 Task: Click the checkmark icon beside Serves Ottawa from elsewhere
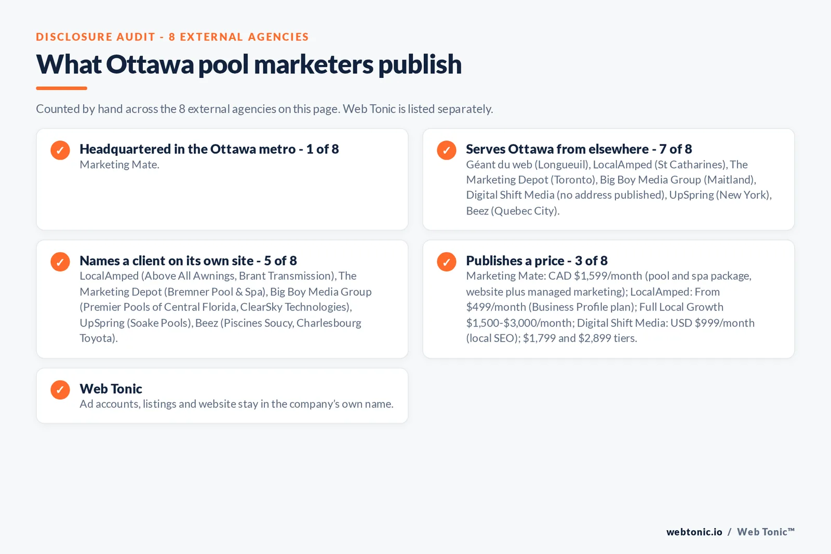pyautogui.click(x=447, y=150)
